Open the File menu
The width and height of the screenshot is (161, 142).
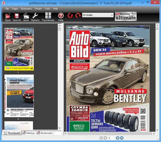[7, 9]
